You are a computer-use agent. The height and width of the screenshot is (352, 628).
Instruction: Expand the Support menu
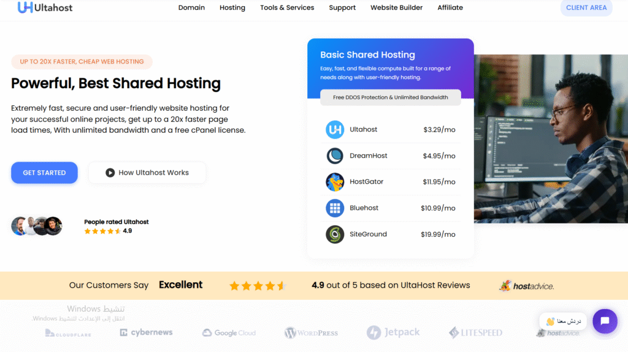342,8
